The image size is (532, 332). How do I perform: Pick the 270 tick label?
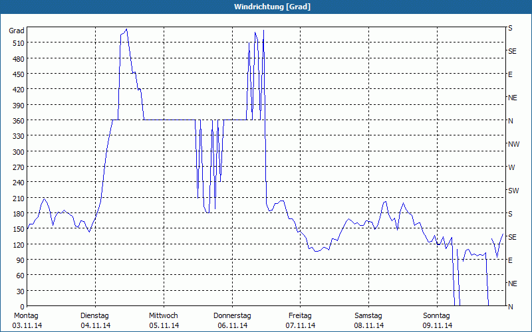19,167
